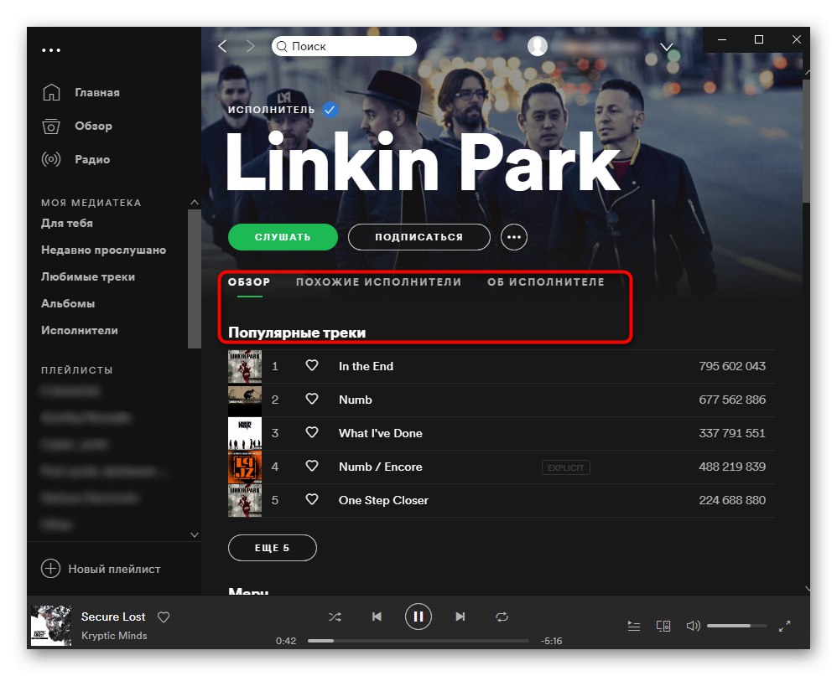
Task: Switch to Похожие исполнители tab
Action: 378,282
